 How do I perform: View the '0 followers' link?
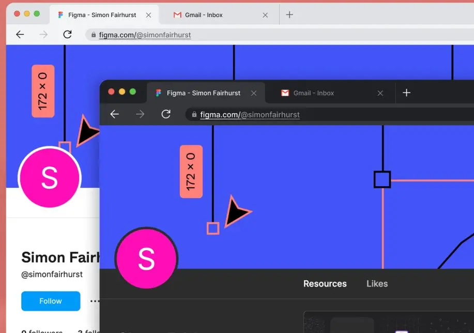(41, 330)
